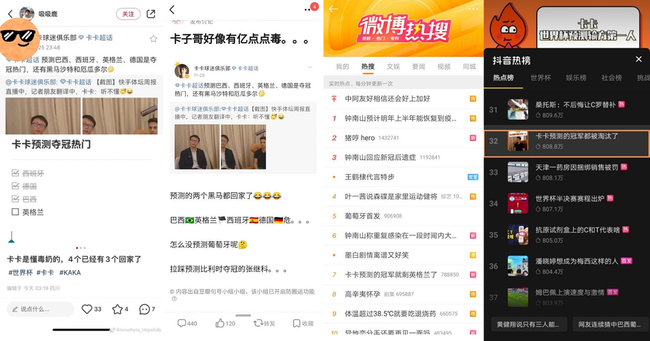Tap 收藏 to bookmark the post
Screen dimensions: 650x341
[x=303, y=323]
